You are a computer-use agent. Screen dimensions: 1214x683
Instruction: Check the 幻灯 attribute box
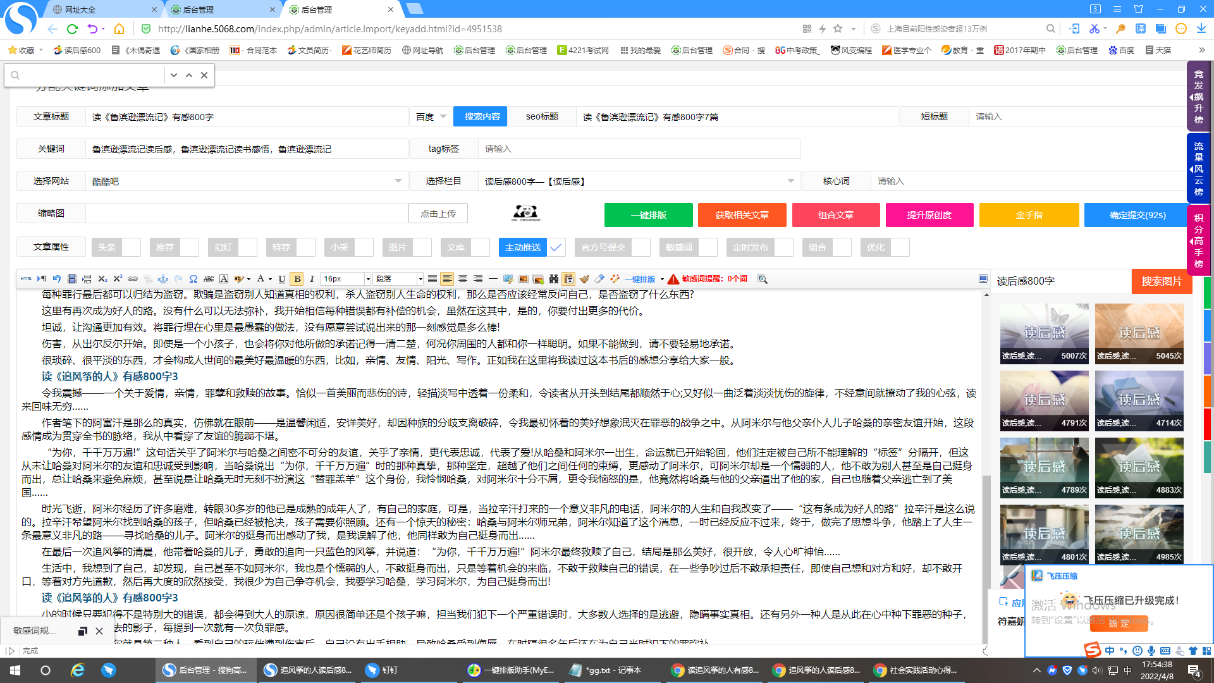tap(248, 247)
